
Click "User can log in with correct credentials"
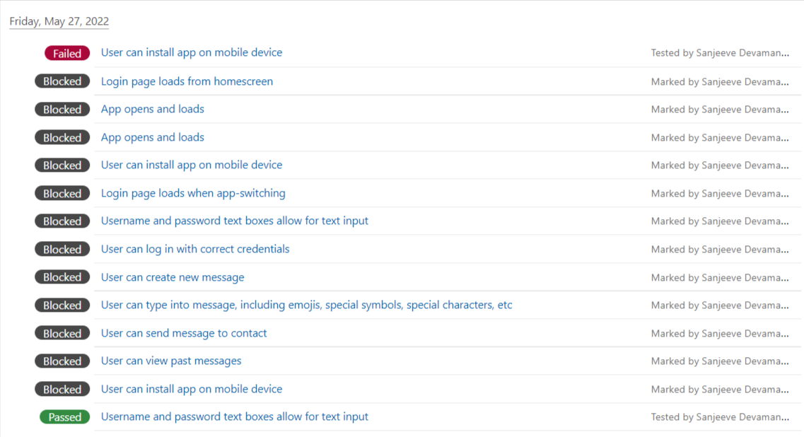(195, 249)
